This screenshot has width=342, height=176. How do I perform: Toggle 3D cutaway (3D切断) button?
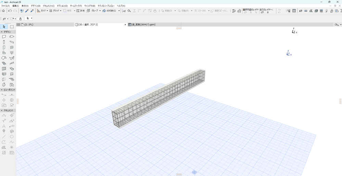110,11
